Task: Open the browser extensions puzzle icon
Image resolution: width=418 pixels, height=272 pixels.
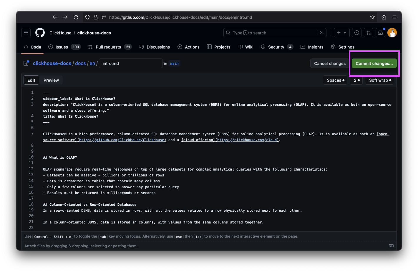Action: click(x=384, y=17)
